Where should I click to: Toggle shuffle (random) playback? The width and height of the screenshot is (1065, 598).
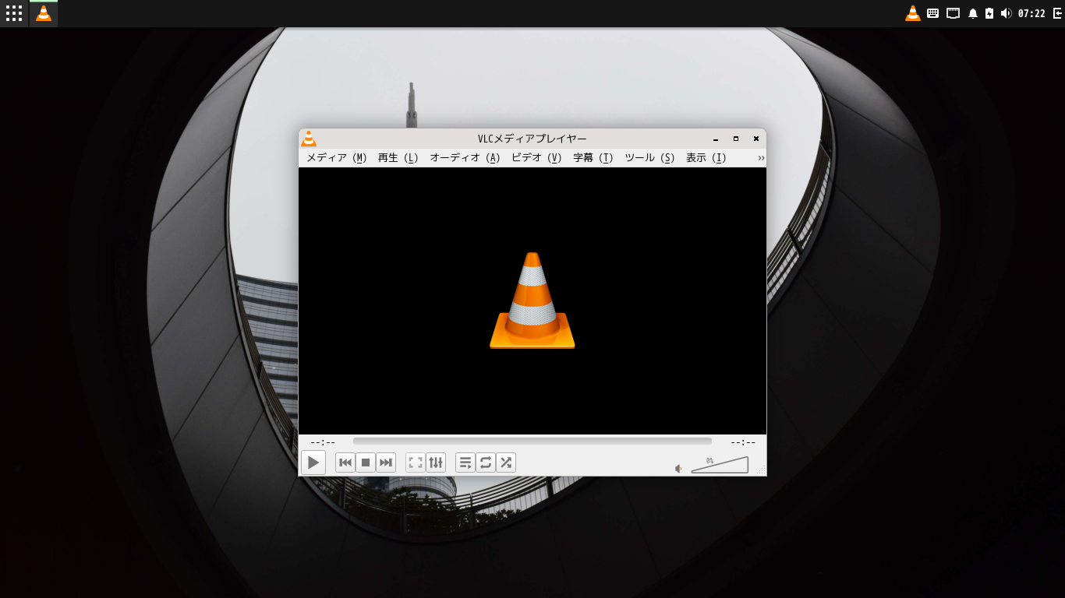pos(506,463)
